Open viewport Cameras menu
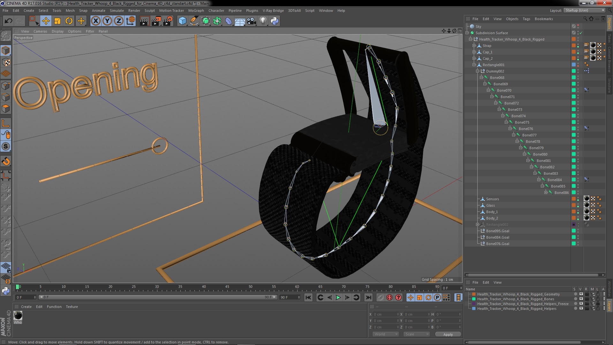This screenshot has height=345, width=613. (x=40, y=31)
